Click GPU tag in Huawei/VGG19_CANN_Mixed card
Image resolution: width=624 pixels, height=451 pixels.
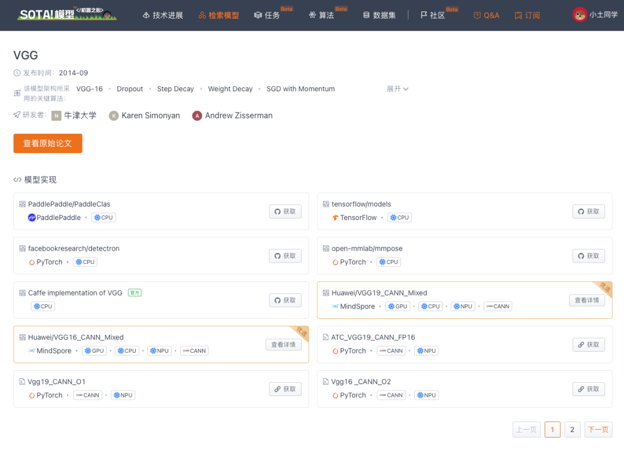pyautogui.click(x=398, y=306)
